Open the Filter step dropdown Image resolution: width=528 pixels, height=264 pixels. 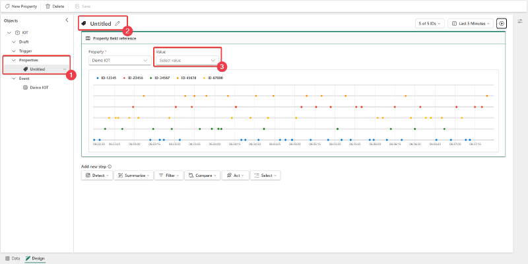point(169,176)
